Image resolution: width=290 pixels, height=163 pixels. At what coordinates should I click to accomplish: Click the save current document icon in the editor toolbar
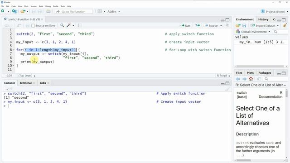(28, 25)
